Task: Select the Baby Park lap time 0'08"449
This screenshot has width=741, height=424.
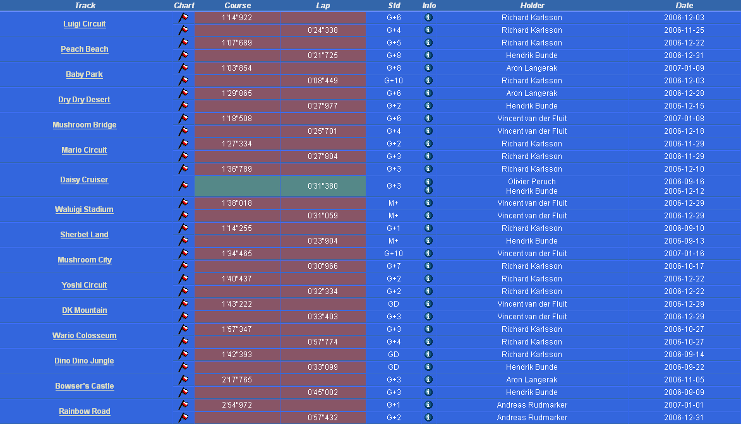Action: click(323, 81)
